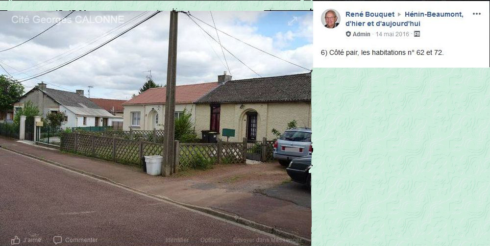
Task: Like the photo with J'aime text
Action: [x=31, y=240]
